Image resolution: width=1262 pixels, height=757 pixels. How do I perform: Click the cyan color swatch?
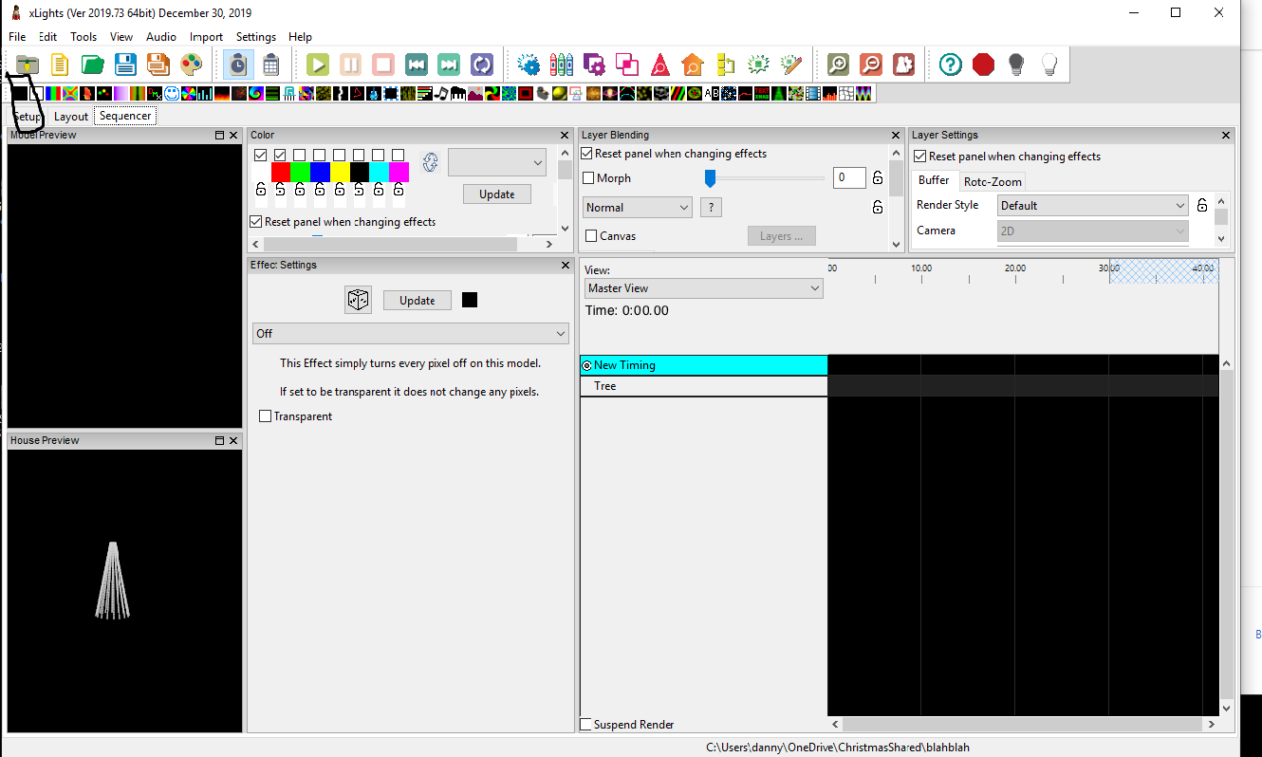point(380,173)
